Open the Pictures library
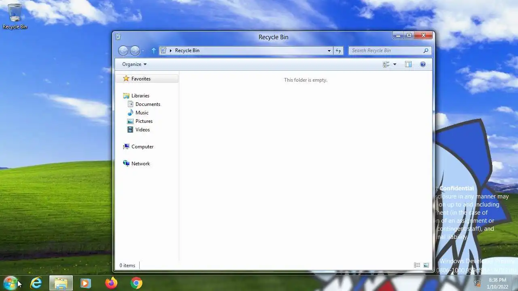This screenshot has height=291, width=518. click(x=144, y=121)
